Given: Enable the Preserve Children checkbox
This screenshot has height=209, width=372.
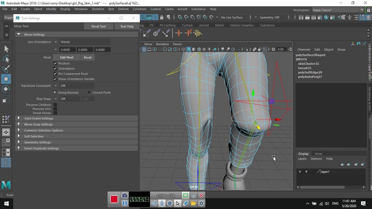Looking at the screenshot, I should click(x=55, y=105).
